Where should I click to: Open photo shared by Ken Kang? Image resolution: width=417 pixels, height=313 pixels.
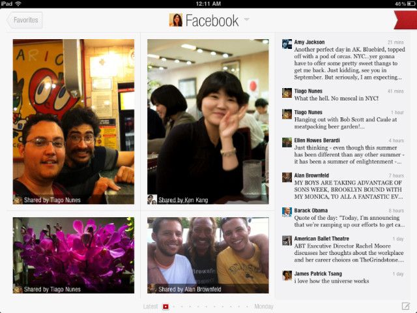click(x=208, y=122)
